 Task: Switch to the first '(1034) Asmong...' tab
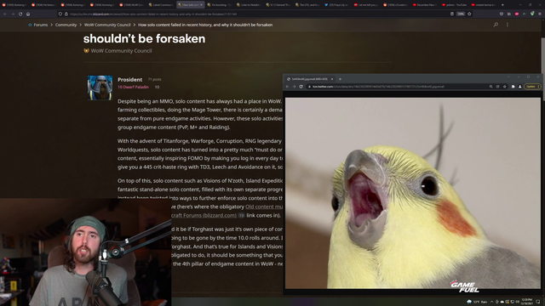(14, 5)
